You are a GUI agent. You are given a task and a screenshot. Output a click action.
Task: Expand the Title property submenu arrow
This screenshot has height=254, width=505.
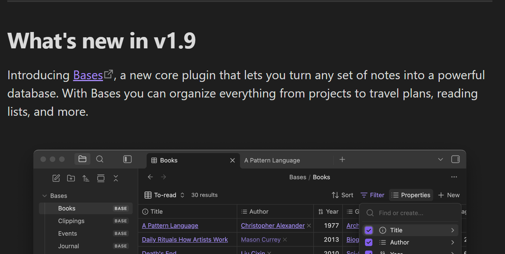[452, 230]
